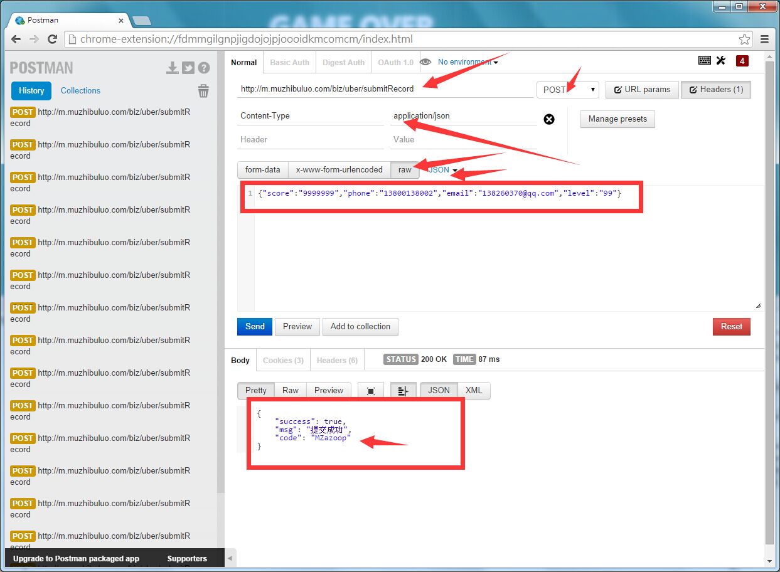Click Add to collection

coord(360,327)
